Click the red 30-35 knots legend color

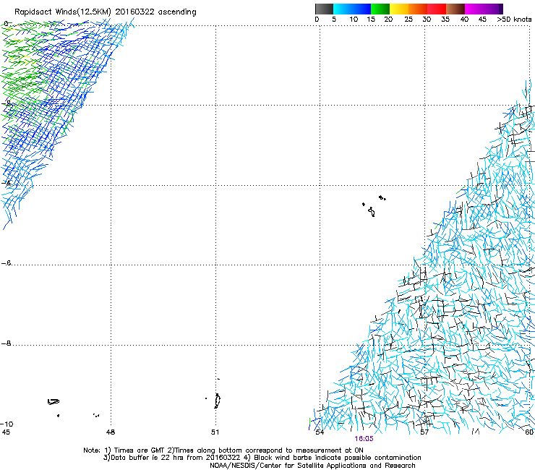pos(437,9)
